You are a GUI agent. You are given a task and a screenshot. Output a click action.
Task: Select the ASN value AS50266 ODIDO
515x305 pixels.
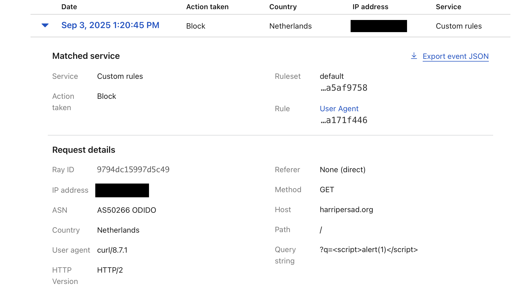tap(127, 210)
